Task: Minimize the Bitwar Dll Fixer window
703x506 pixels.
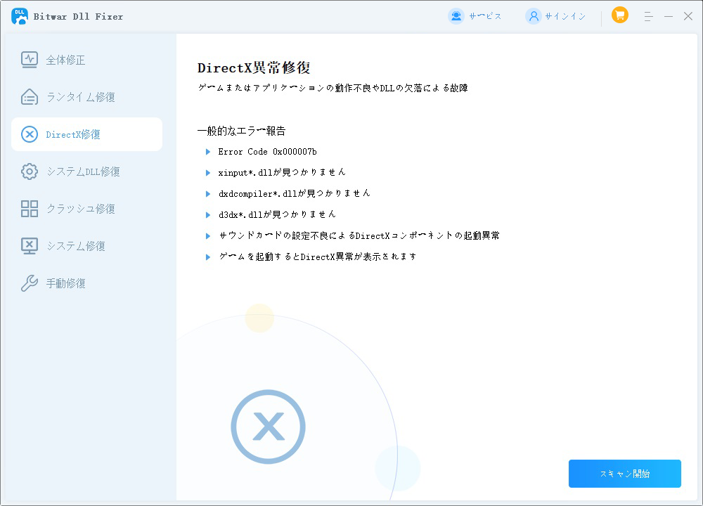Action: click(669, 17)
